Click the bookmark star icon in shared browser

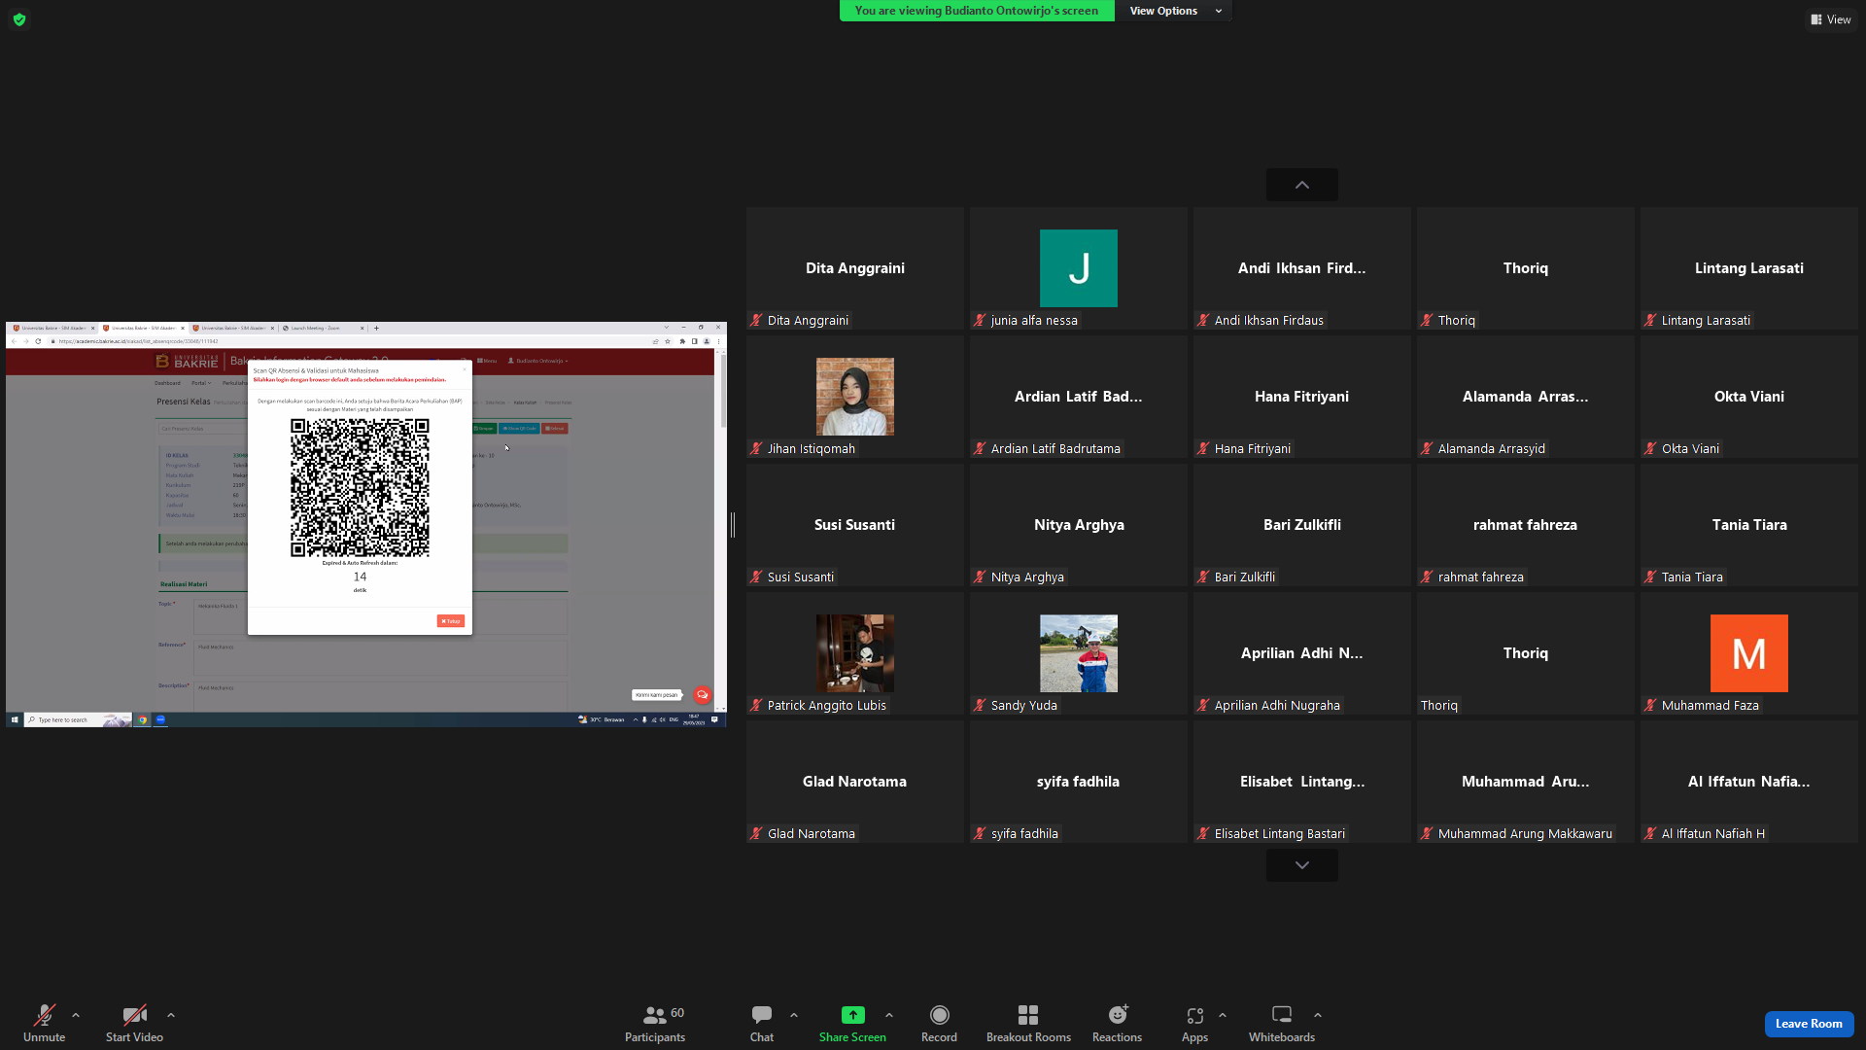coord(668,341)
